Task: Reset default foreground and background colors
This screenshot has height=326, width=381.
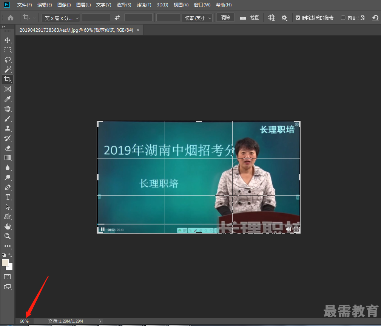Action: 4,255
